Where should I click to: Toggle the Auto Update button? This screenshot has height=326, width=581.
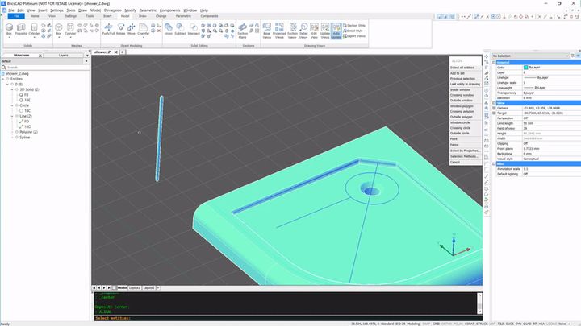pos(336,31)
